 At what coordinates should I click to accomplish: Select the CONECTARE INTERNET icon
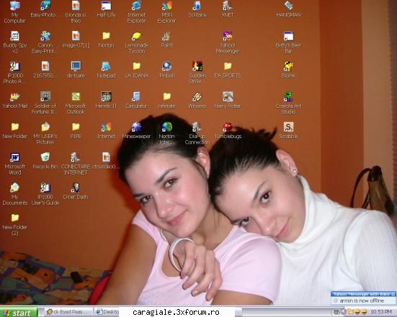click(x=76, y=164)
